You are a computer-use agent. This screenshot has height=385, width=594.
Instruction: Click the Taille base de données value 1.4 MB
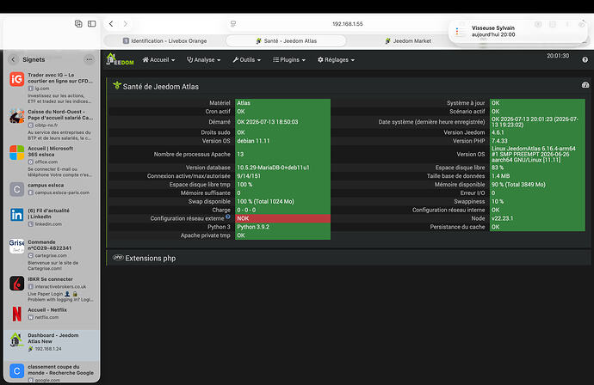click(x=500, y=176)
